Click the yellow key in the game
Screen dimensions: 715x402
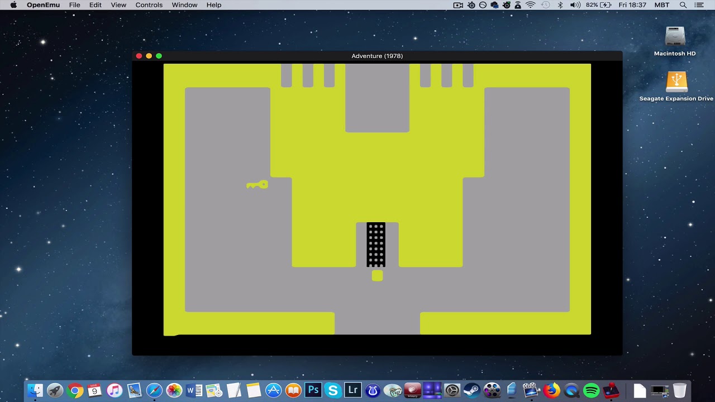(257, 185)
